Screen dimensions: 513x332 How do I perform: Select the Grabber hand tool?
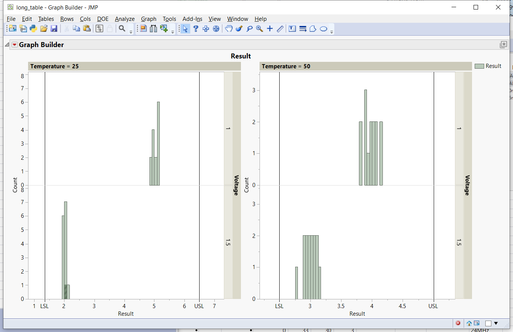pyautogui.click(x=229, y=28)
